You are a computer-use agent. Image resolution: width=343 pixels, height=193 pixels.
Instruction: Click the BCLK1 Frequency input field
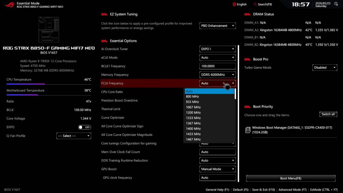click(218, 66)
